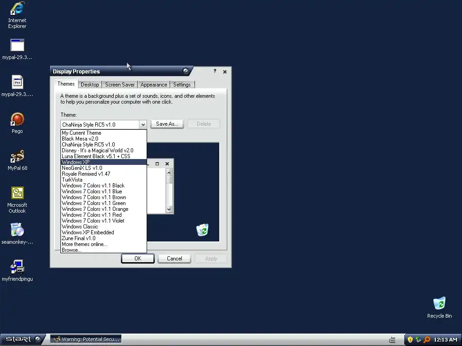Open the Microsoft Outlook desktop icon

coord(17,193)
